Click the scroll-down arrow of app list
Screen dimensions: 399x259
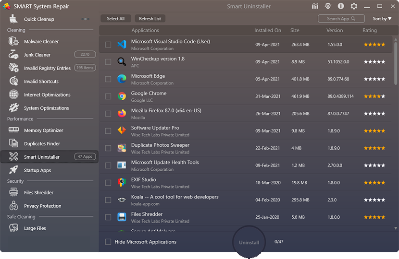click(x=396, y=228)
